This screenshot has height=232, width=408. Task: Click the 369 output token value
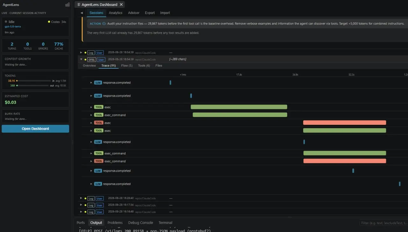12,85
